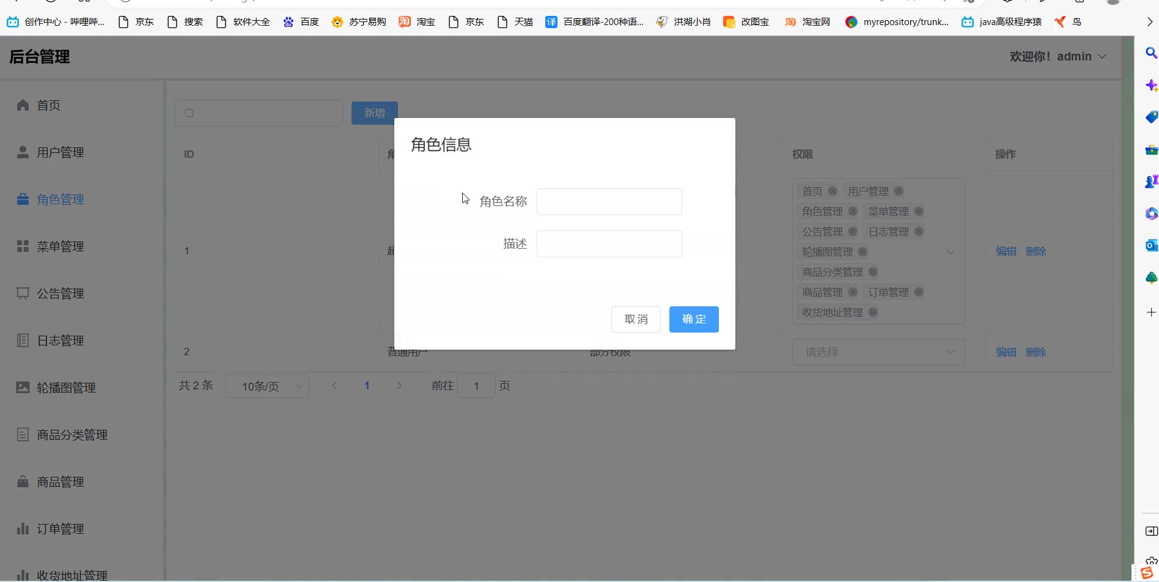The width and height of the screenshot is (1159, 582).
Task: Remove the 商品分类管理 permission tag
Action: click(x=873, y=272)
